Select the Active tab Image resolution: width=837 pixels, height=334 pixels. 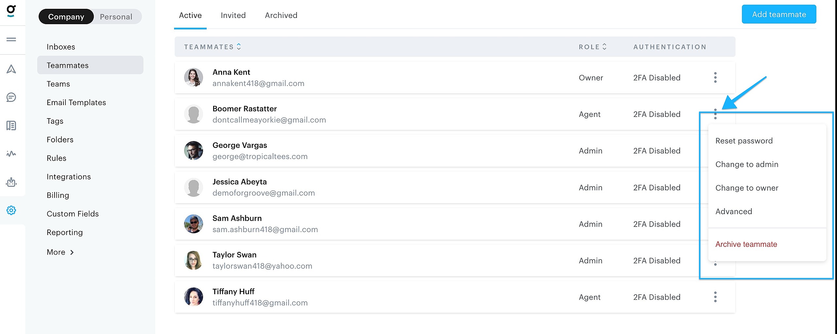tap(190, 15)
